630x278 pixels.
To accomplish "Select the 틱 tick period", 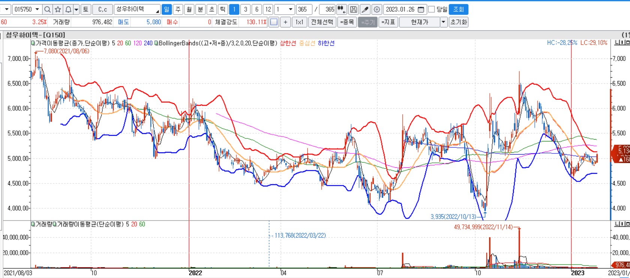I will (223, 9).
